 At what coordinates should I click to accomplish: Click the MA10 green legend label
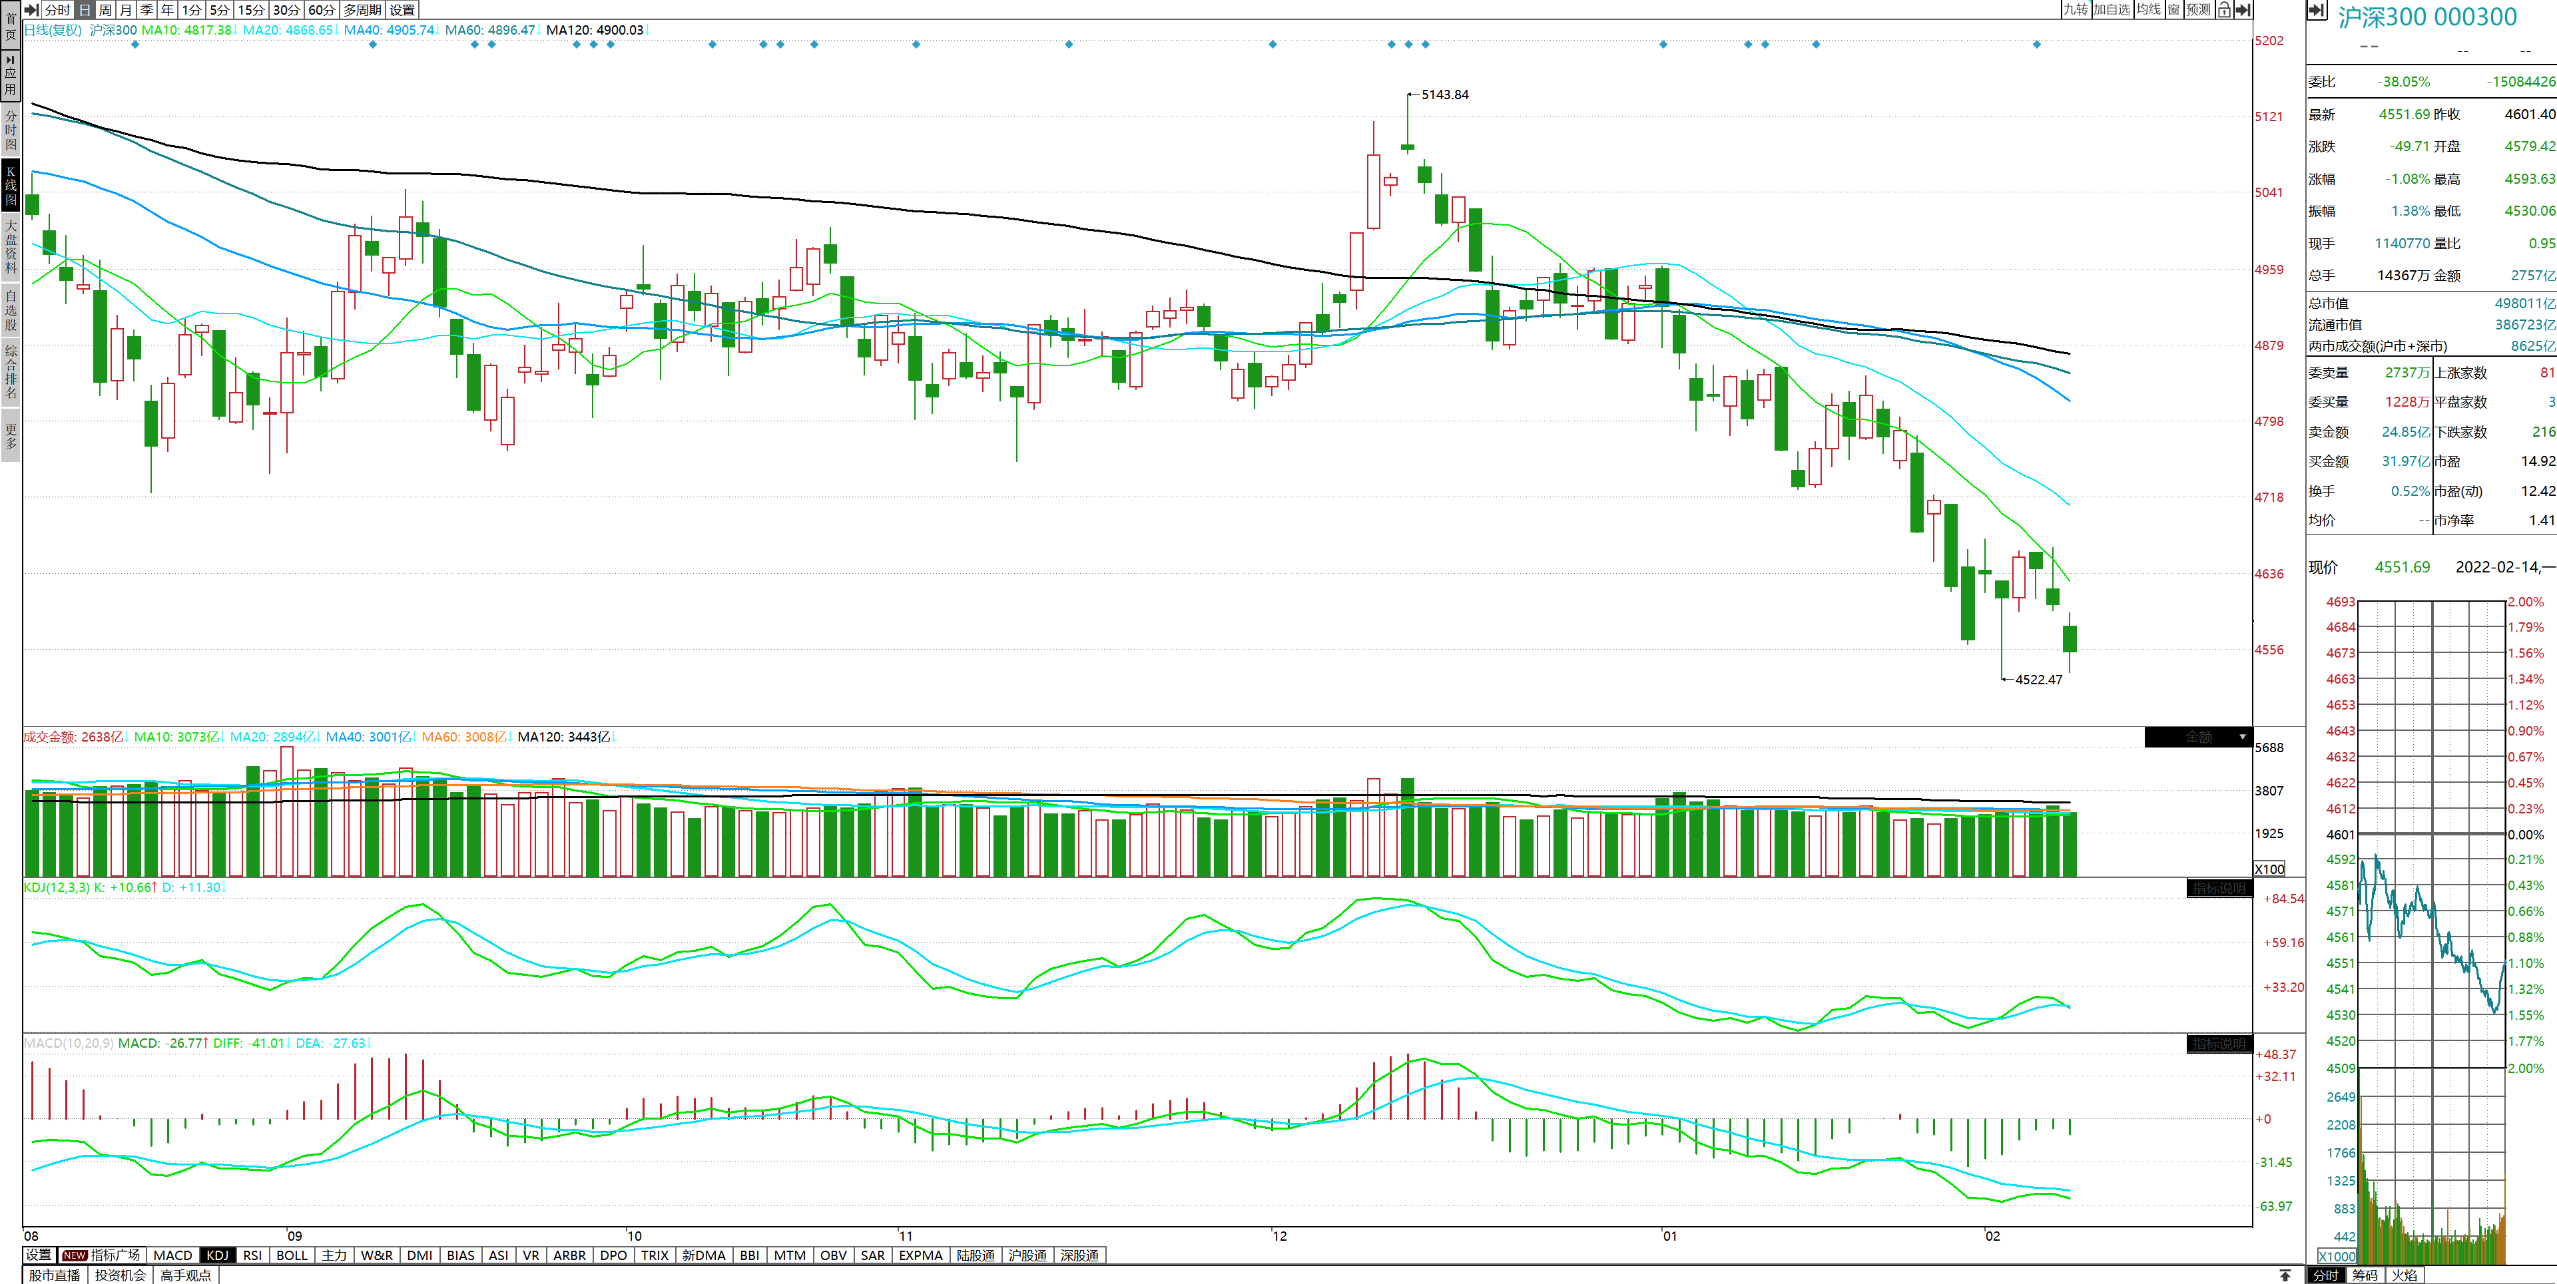[186, 30]
